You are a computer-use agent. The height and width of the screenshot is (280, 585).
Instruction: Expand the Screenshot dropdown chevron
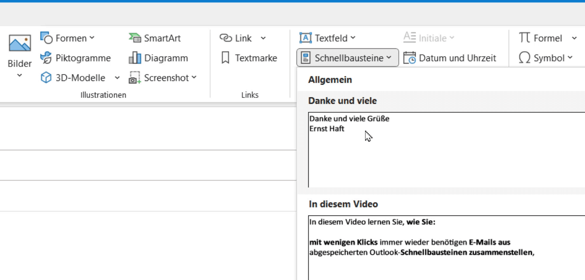194,78
